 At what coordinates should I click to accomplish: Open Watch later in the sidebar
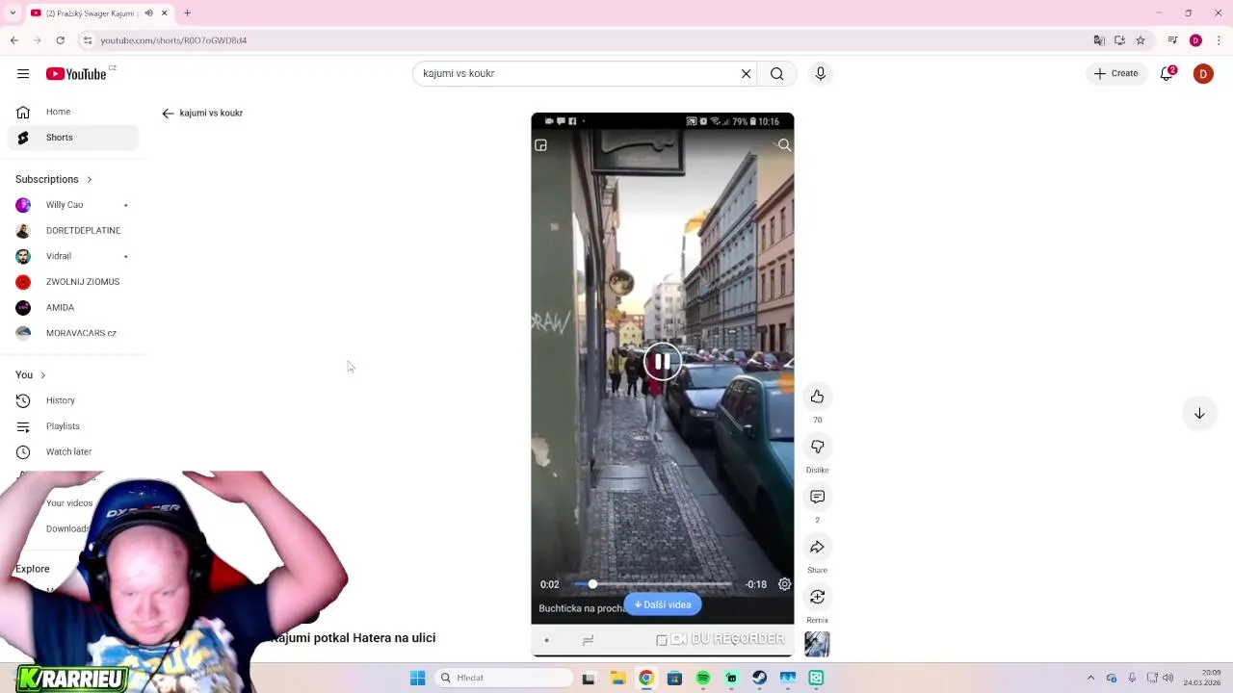pos(74,451)
